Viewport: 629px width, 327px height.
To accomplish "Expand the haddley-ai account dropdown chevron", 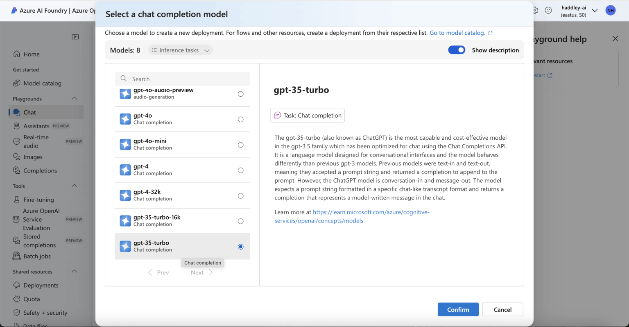I will (595, 11).
